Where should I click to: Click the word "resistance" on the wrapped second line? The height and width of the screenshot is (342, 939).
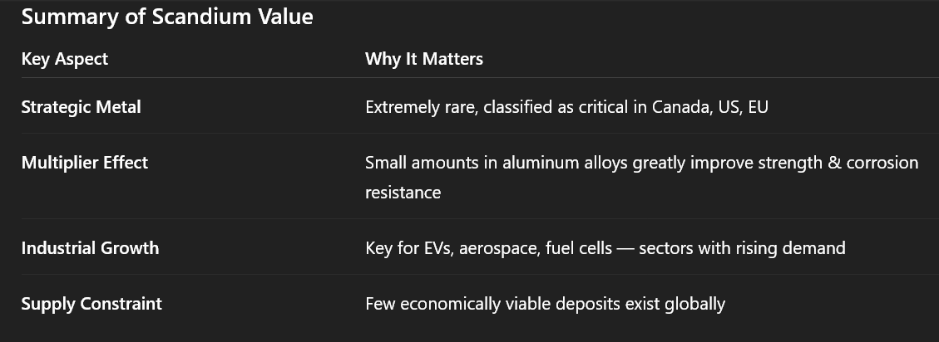(403, 193)
